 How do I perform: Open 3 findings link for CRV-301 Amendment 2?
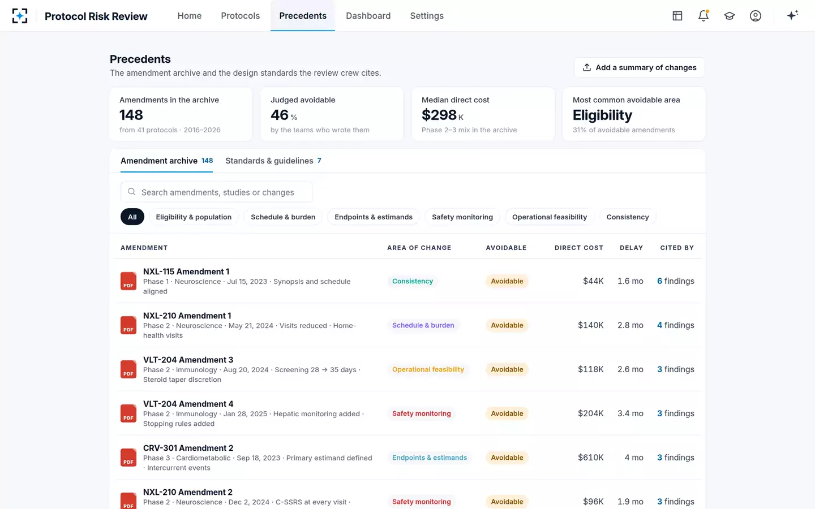676,458
